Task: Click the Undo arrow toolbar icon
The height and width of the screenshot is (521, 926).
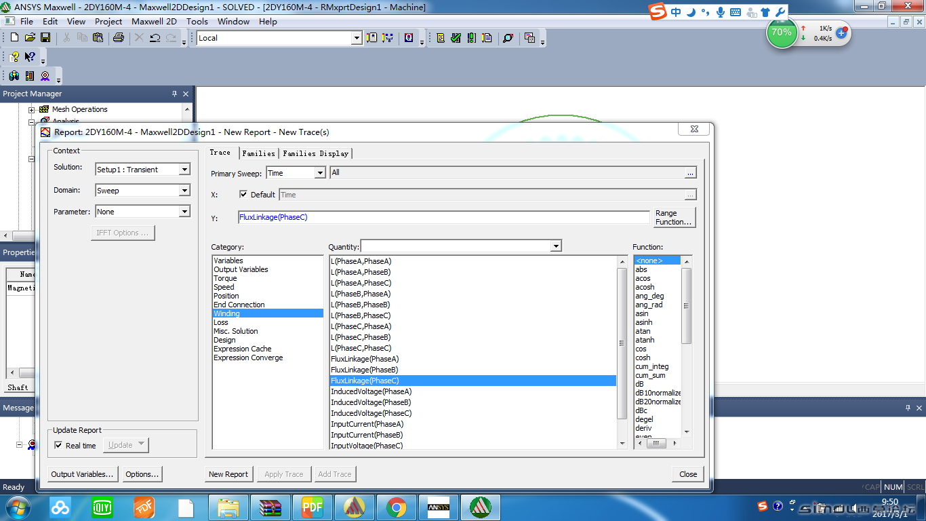Action: 155,38
